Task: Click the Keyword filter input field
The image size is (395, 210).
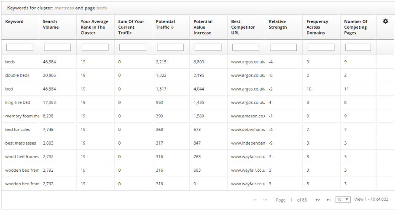Action: click(x=20, y=47)
